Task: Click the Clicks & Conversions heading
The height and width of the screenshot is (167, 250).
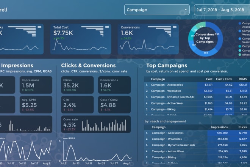Action: click(88, 66)
